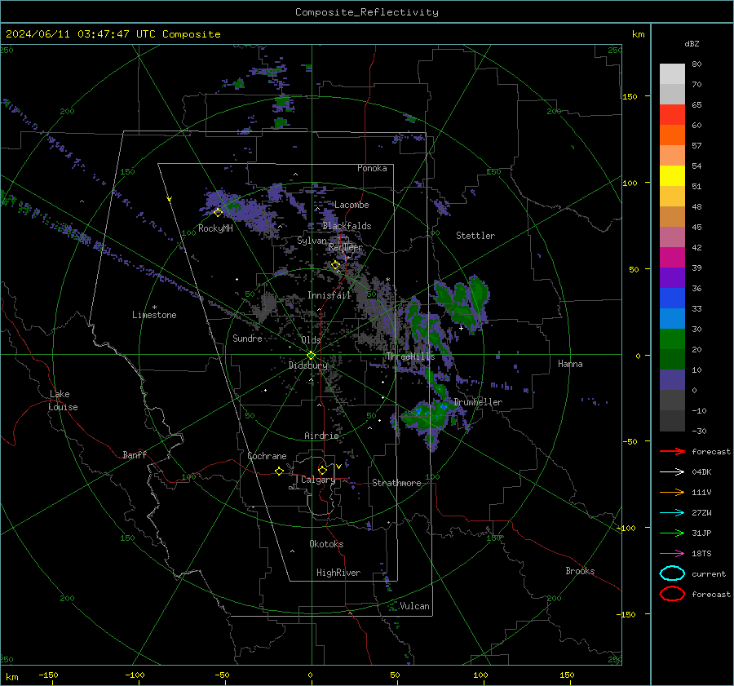Click the Stettler city label
The image size is (734, 686).
pos(475,236)
